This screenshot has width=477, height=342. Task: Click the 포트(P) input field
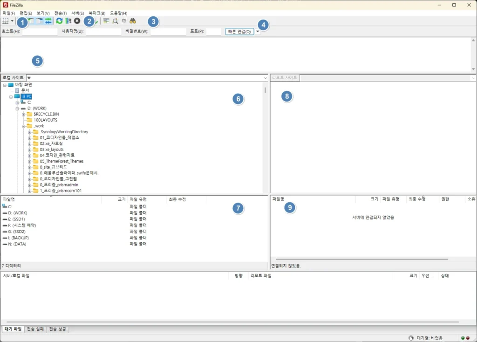click(213, 31)
